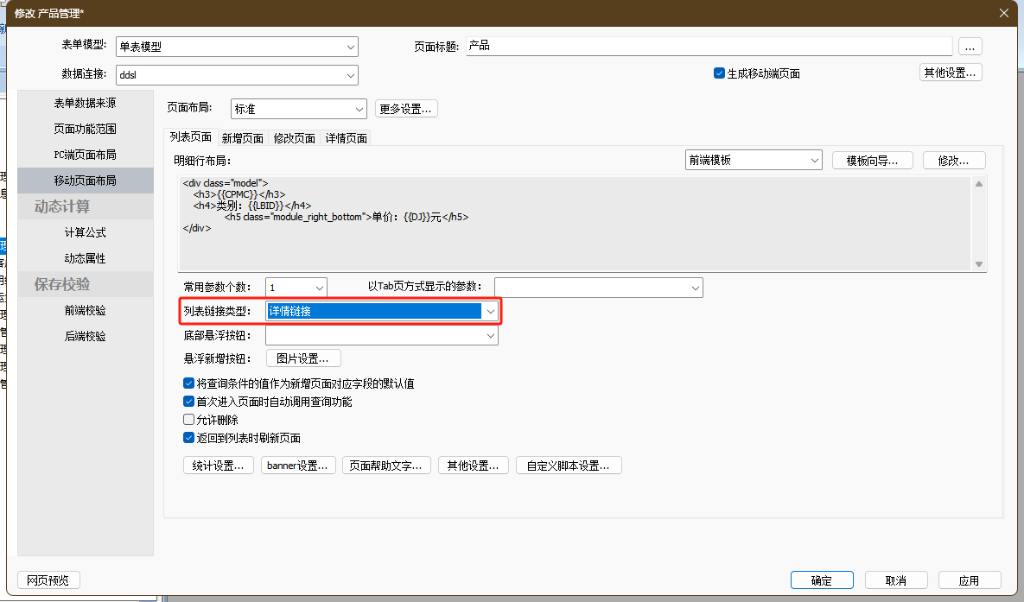1024x602 pixels.
Task: Click into the 页面标题 text field
Action: [709, 46]
